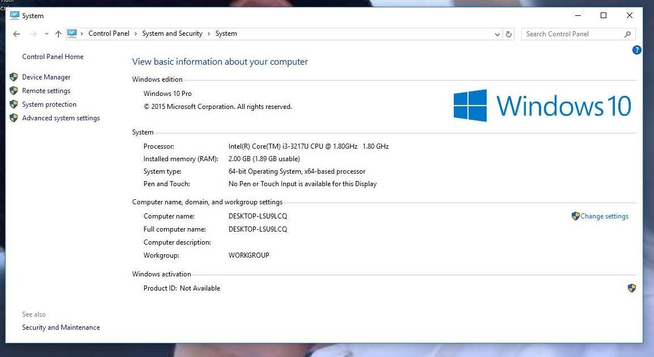
Task: Open Remote settings
Action: (46, 91)
